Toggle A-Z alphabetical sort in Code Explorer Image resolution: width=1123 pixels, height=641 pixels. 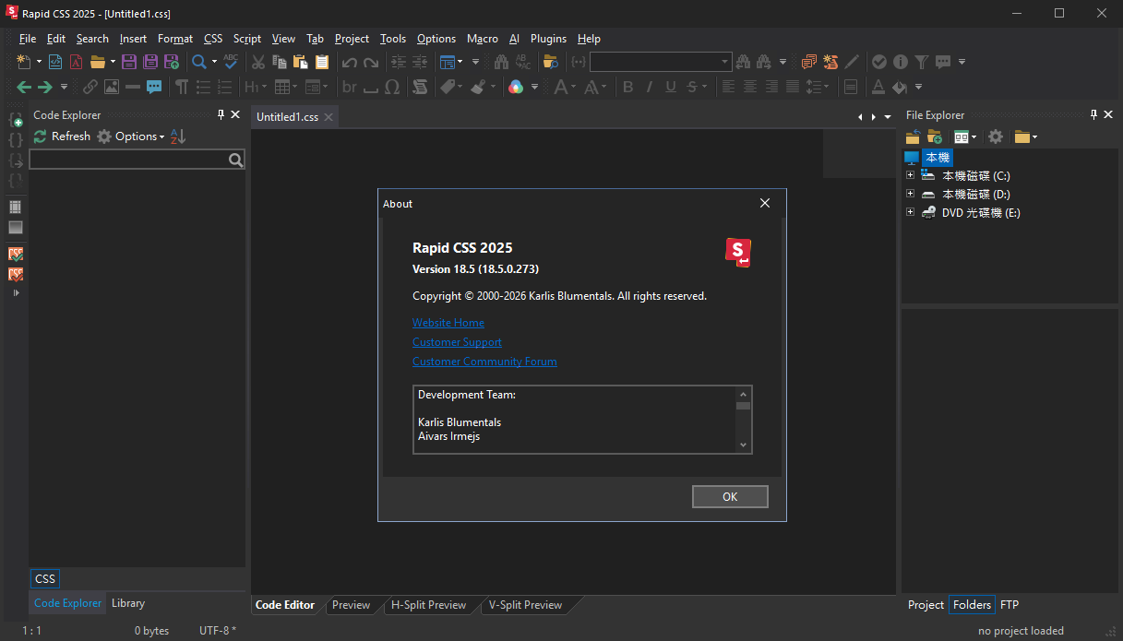coord(179,137)
